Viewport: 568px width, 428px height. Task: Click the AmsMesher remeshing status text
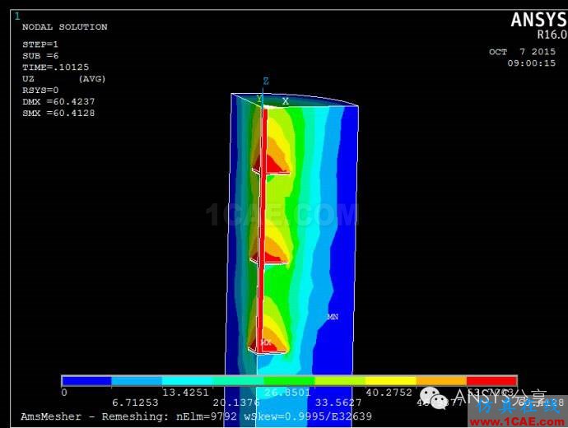click(196, 416)
